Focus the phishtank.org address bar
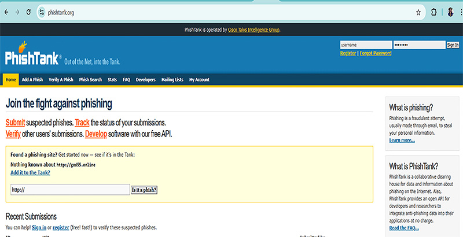This screenshot has height=237, width=463. point(230,12)
